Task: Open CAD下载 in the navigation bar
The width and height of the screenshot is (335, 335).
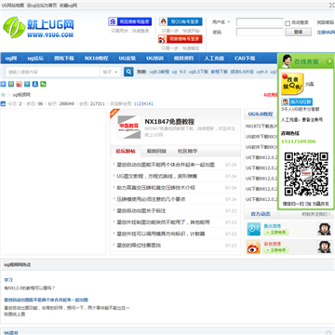Action: (245, 59)
